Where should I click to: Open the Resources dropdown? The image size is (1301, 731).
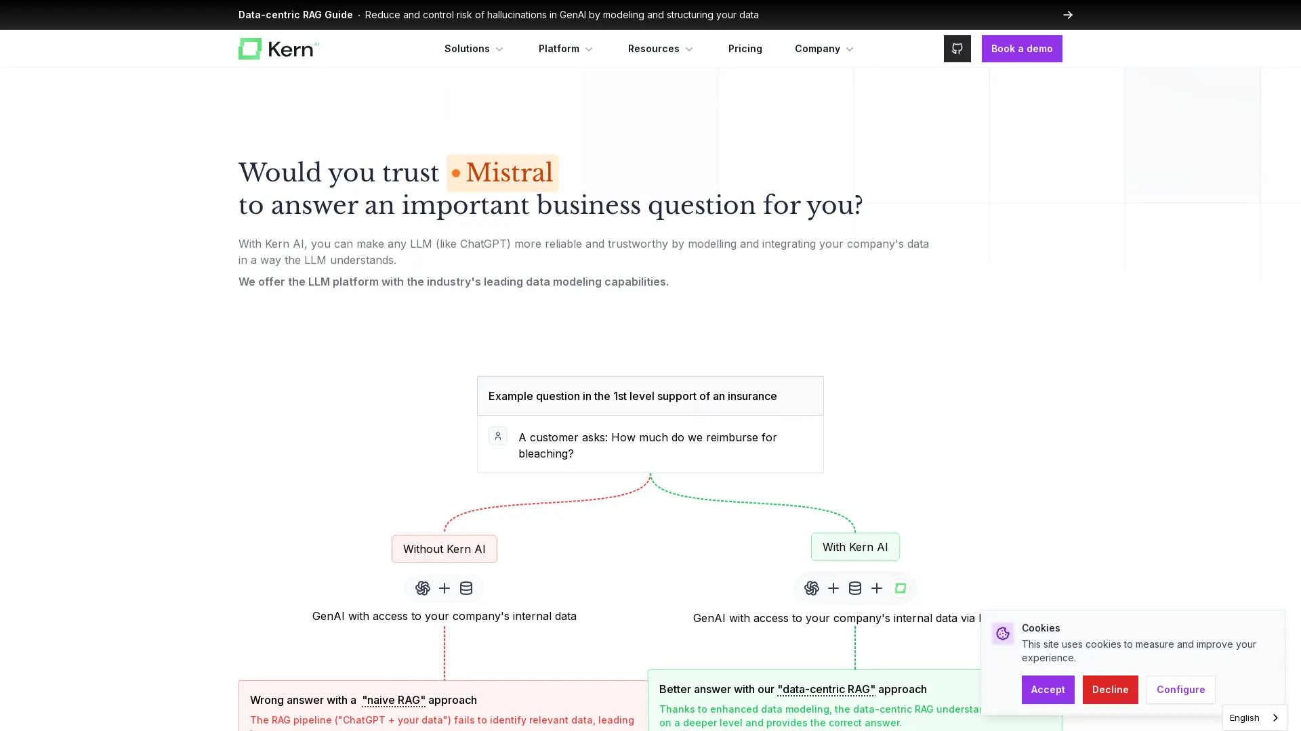(659, 48)
